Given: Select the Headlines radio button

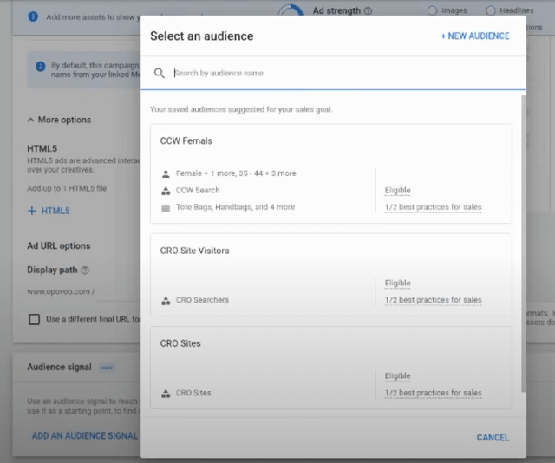Looking at the screenshot, I should [491, 10].
